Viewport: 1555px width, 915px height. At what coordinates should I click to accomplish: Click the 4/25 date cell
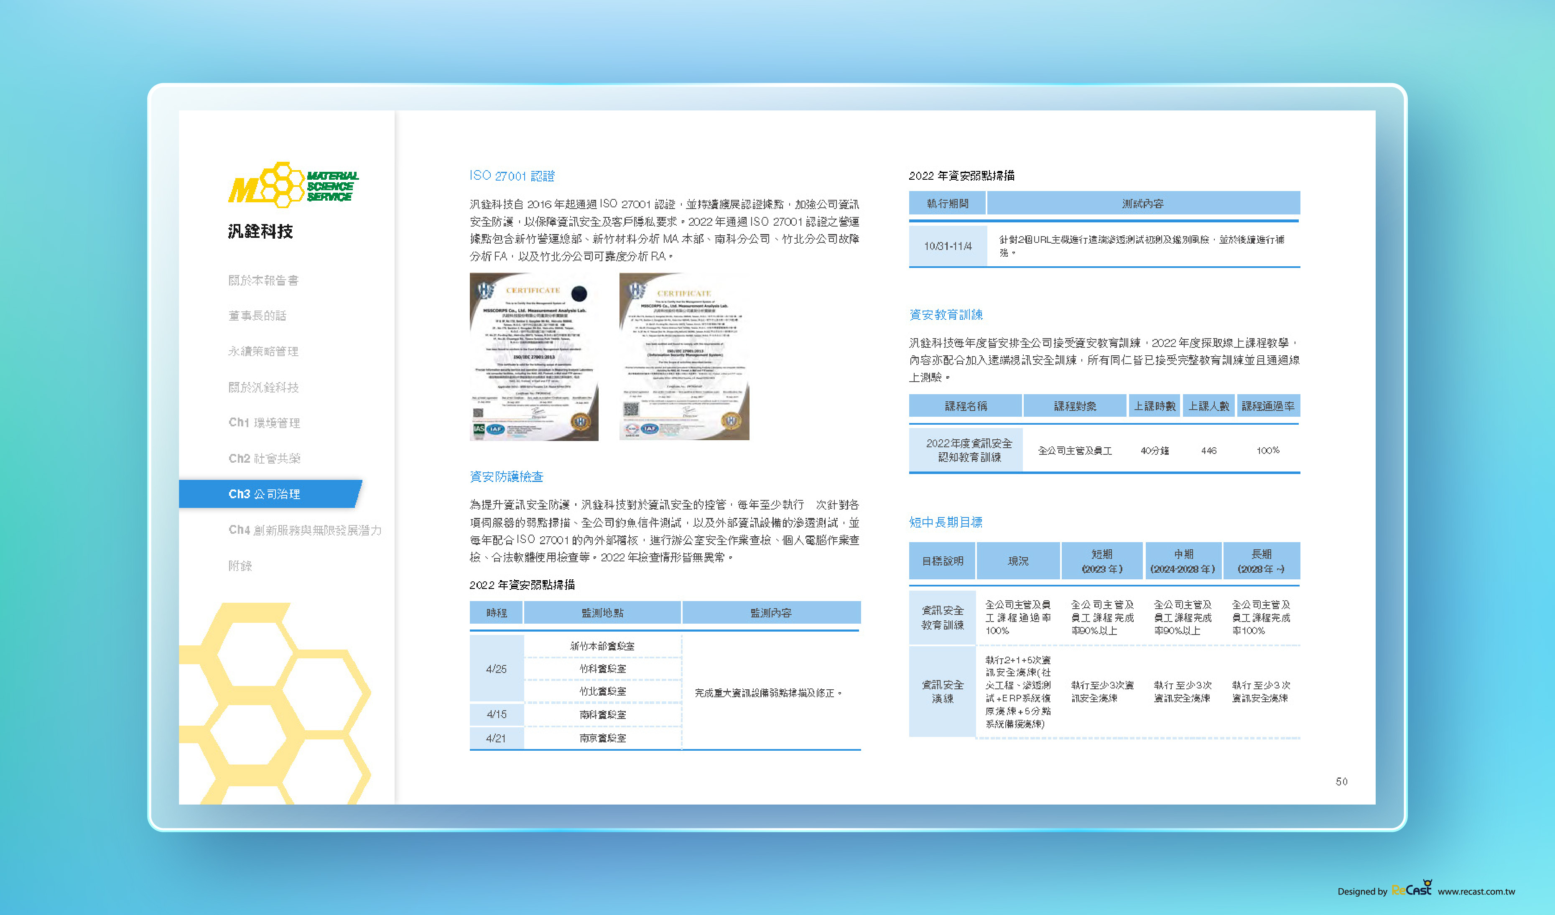496,669
